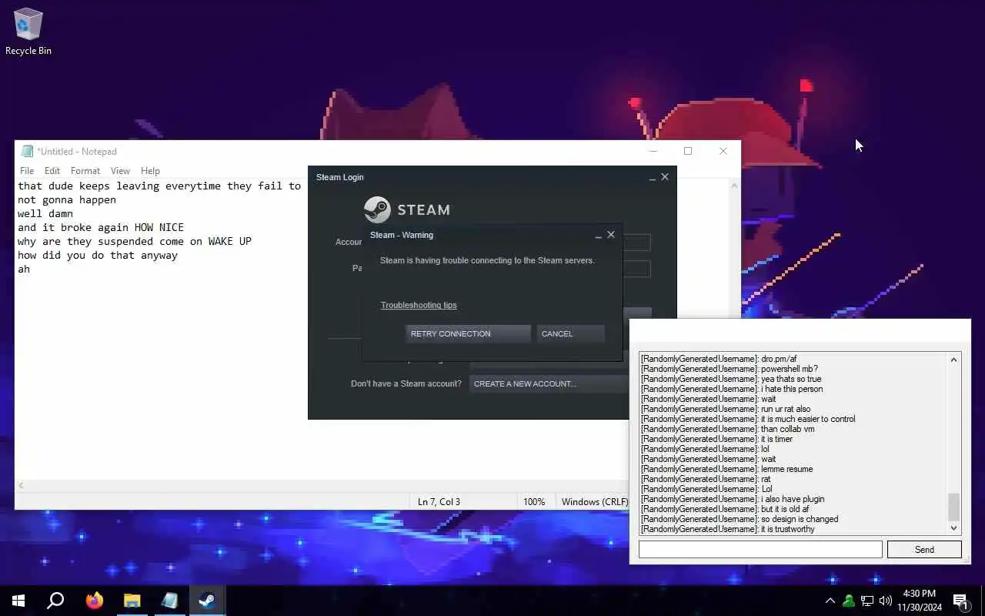Open Notepad Help menu

[x=150, y=171]
